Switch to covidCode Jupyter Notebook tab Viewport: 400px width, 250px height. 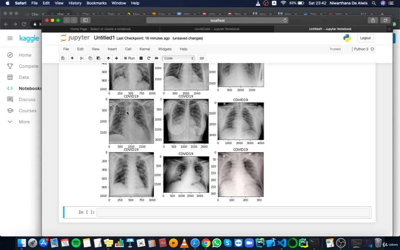tap(217, 29)
